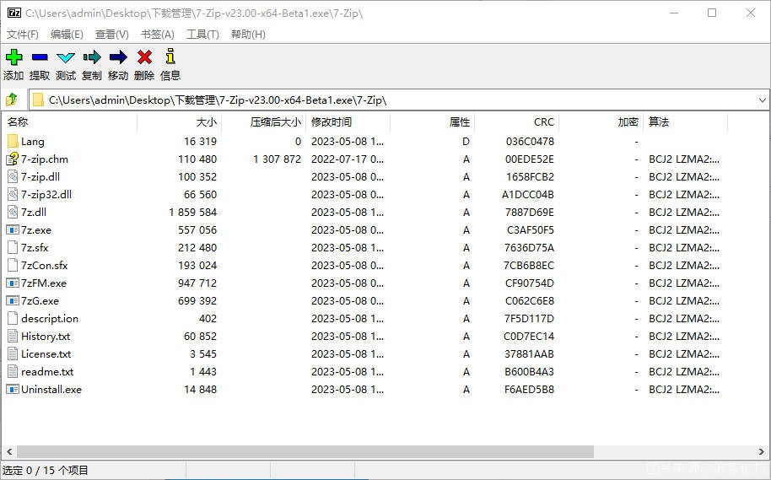771x480 pixels.
Task: Open the 查看(V) menu
Action: pyautogui.click(x=112, y=34)
